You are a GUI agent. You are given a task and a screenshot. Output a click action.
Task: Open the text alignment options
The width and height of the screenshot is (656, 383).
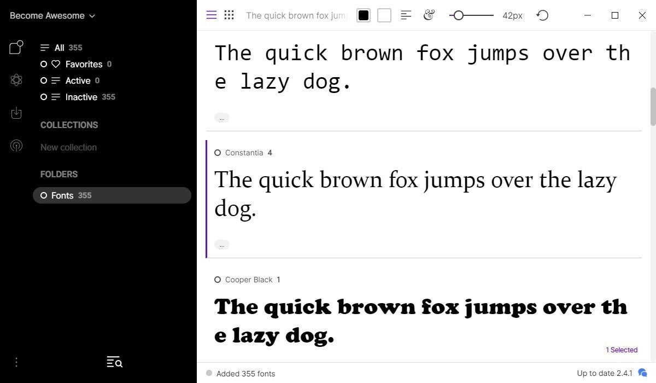pos(406,15)
